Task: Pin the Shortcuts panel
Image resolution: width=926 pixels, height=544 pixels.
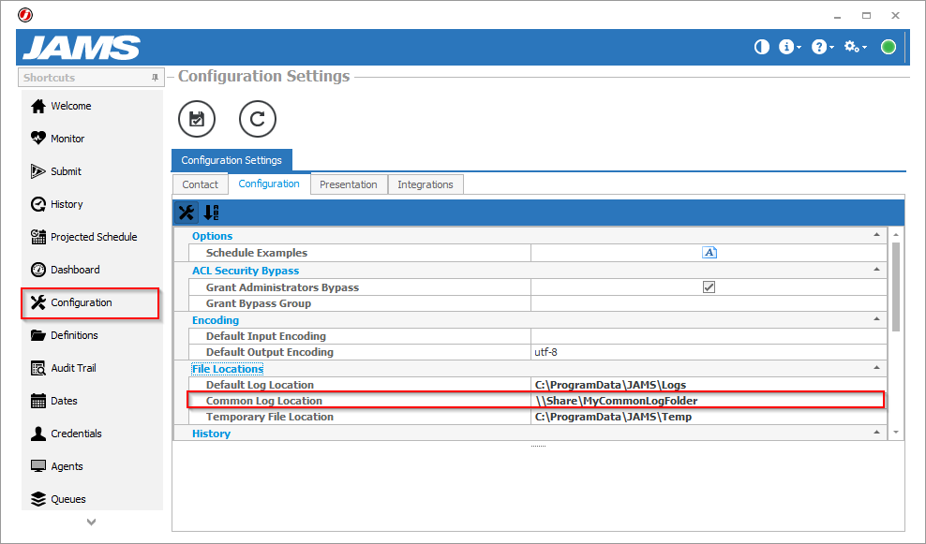Action: point(155,78)
